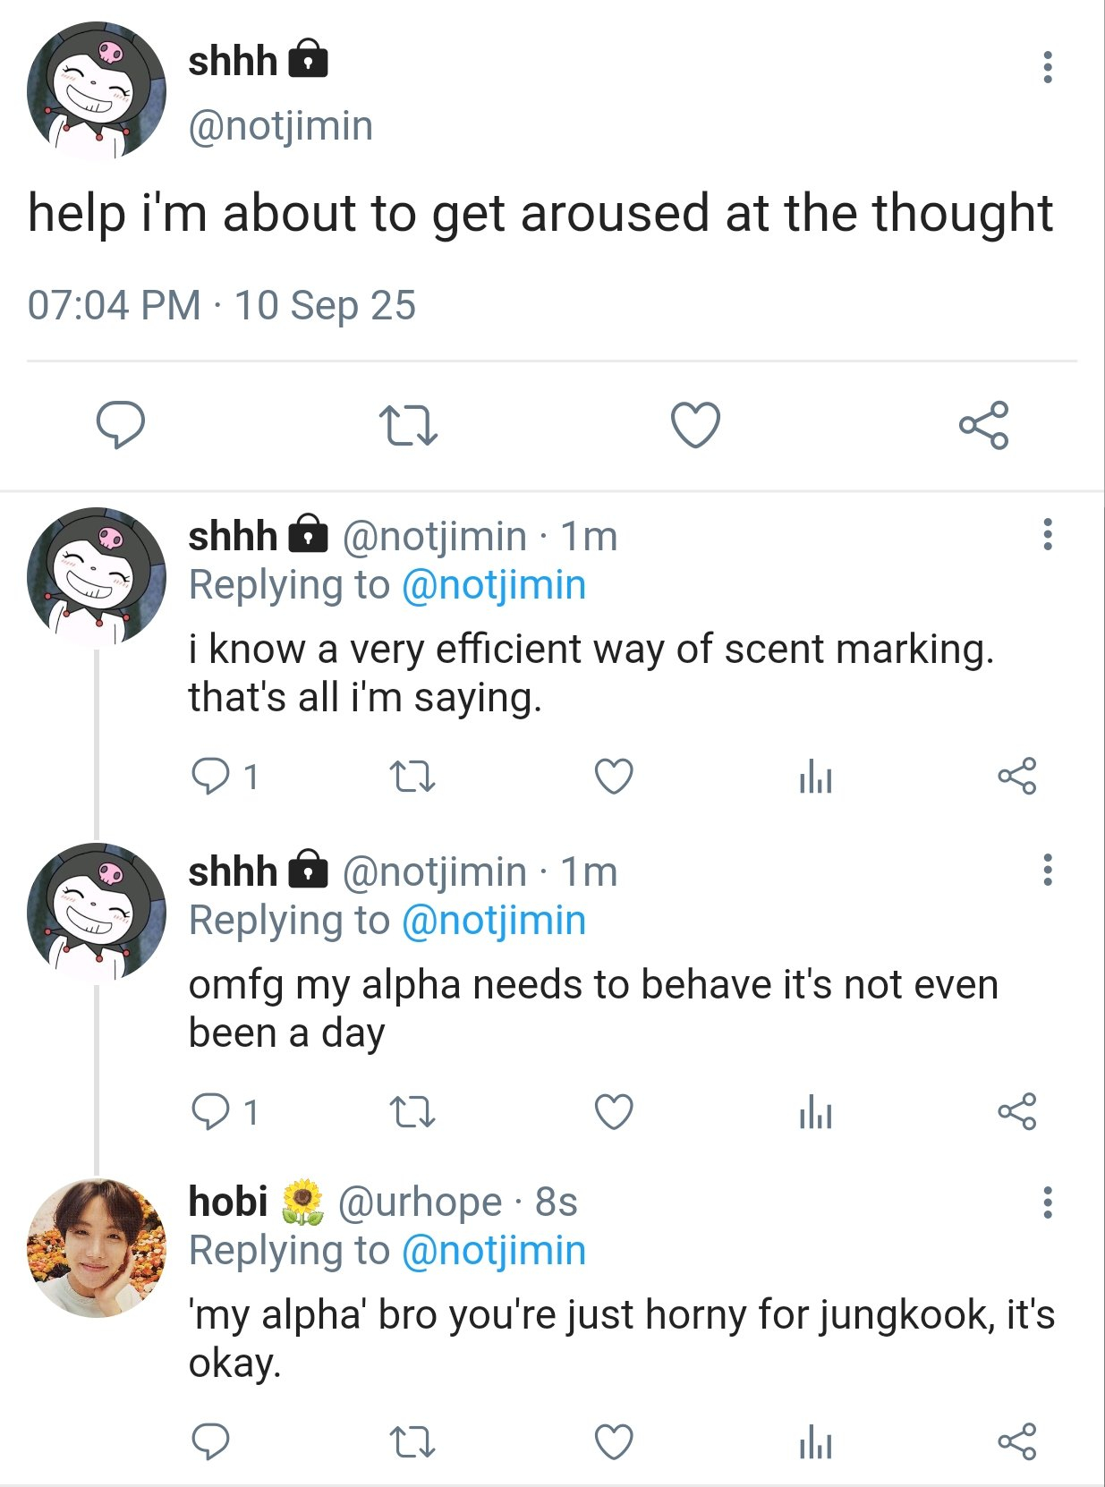Share the 'my alpha needs to behave' reply
1105x1487 pixels.
click(1016, 1112)
